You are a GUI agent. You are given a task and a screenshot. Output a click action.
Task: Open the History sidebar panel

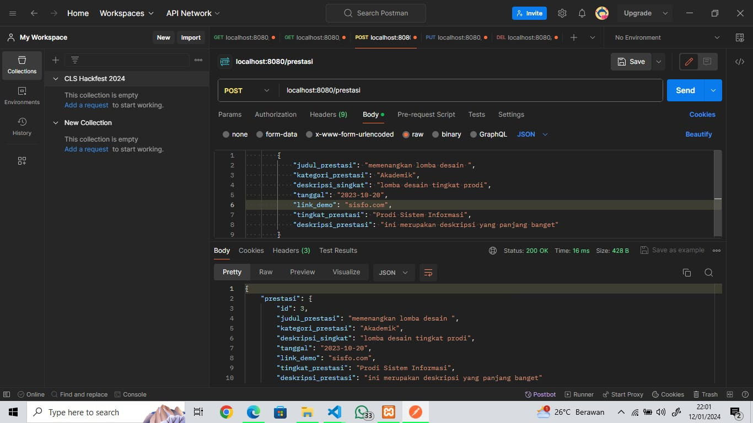22,127
